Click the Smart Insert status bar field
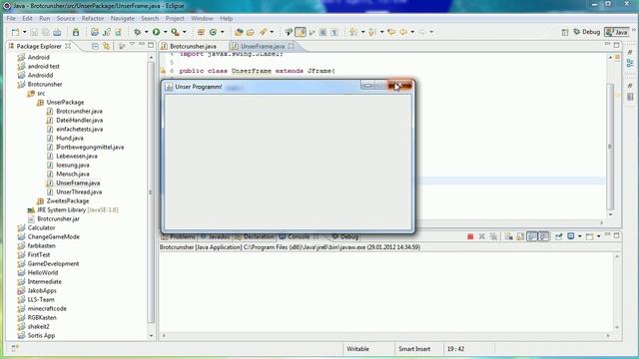 click(414, 349)
